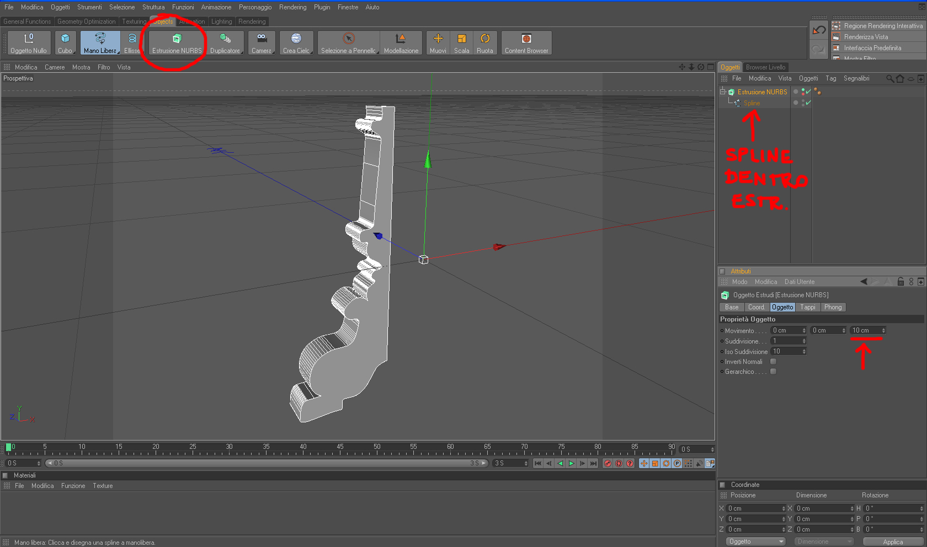The width and height of the screenshot is (927, 547).
Task: Click the Suddivisione value stepper
Action: (x=804, y=341)
